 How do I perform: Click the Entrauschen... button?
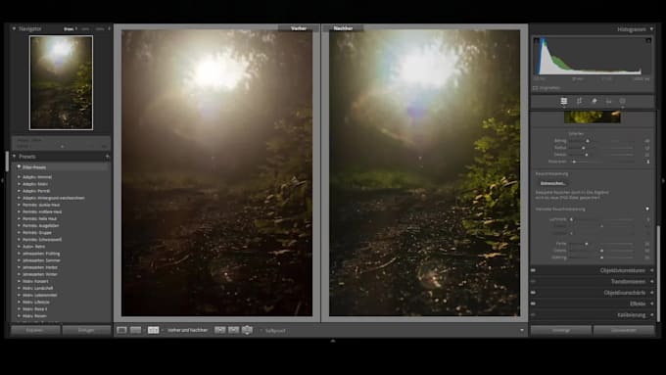click(552, 183)
